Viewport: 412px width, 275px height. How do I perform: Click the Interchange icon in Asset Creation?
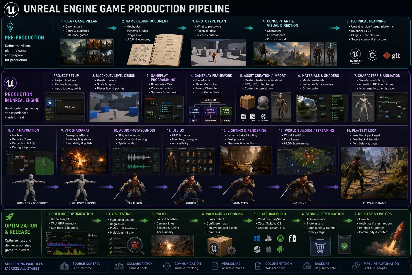click(x=264, y=117)
